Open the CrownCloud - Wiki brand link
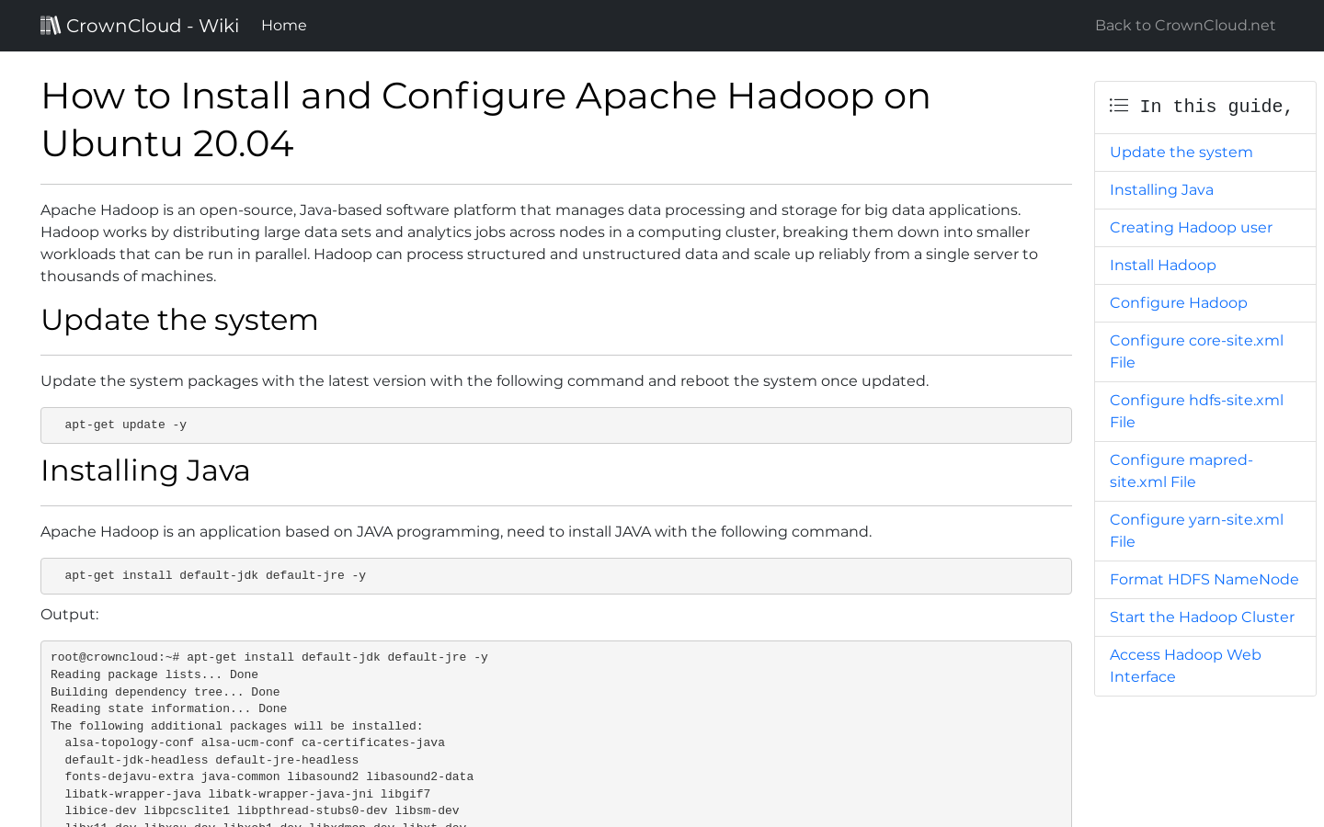Viewport: 1324px width, 827px height. [x=153, y=26]
